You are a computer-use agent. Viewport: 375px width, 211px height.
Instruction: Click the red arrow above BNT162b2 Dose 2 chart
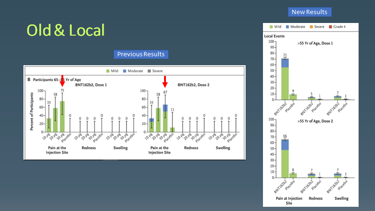165,83
